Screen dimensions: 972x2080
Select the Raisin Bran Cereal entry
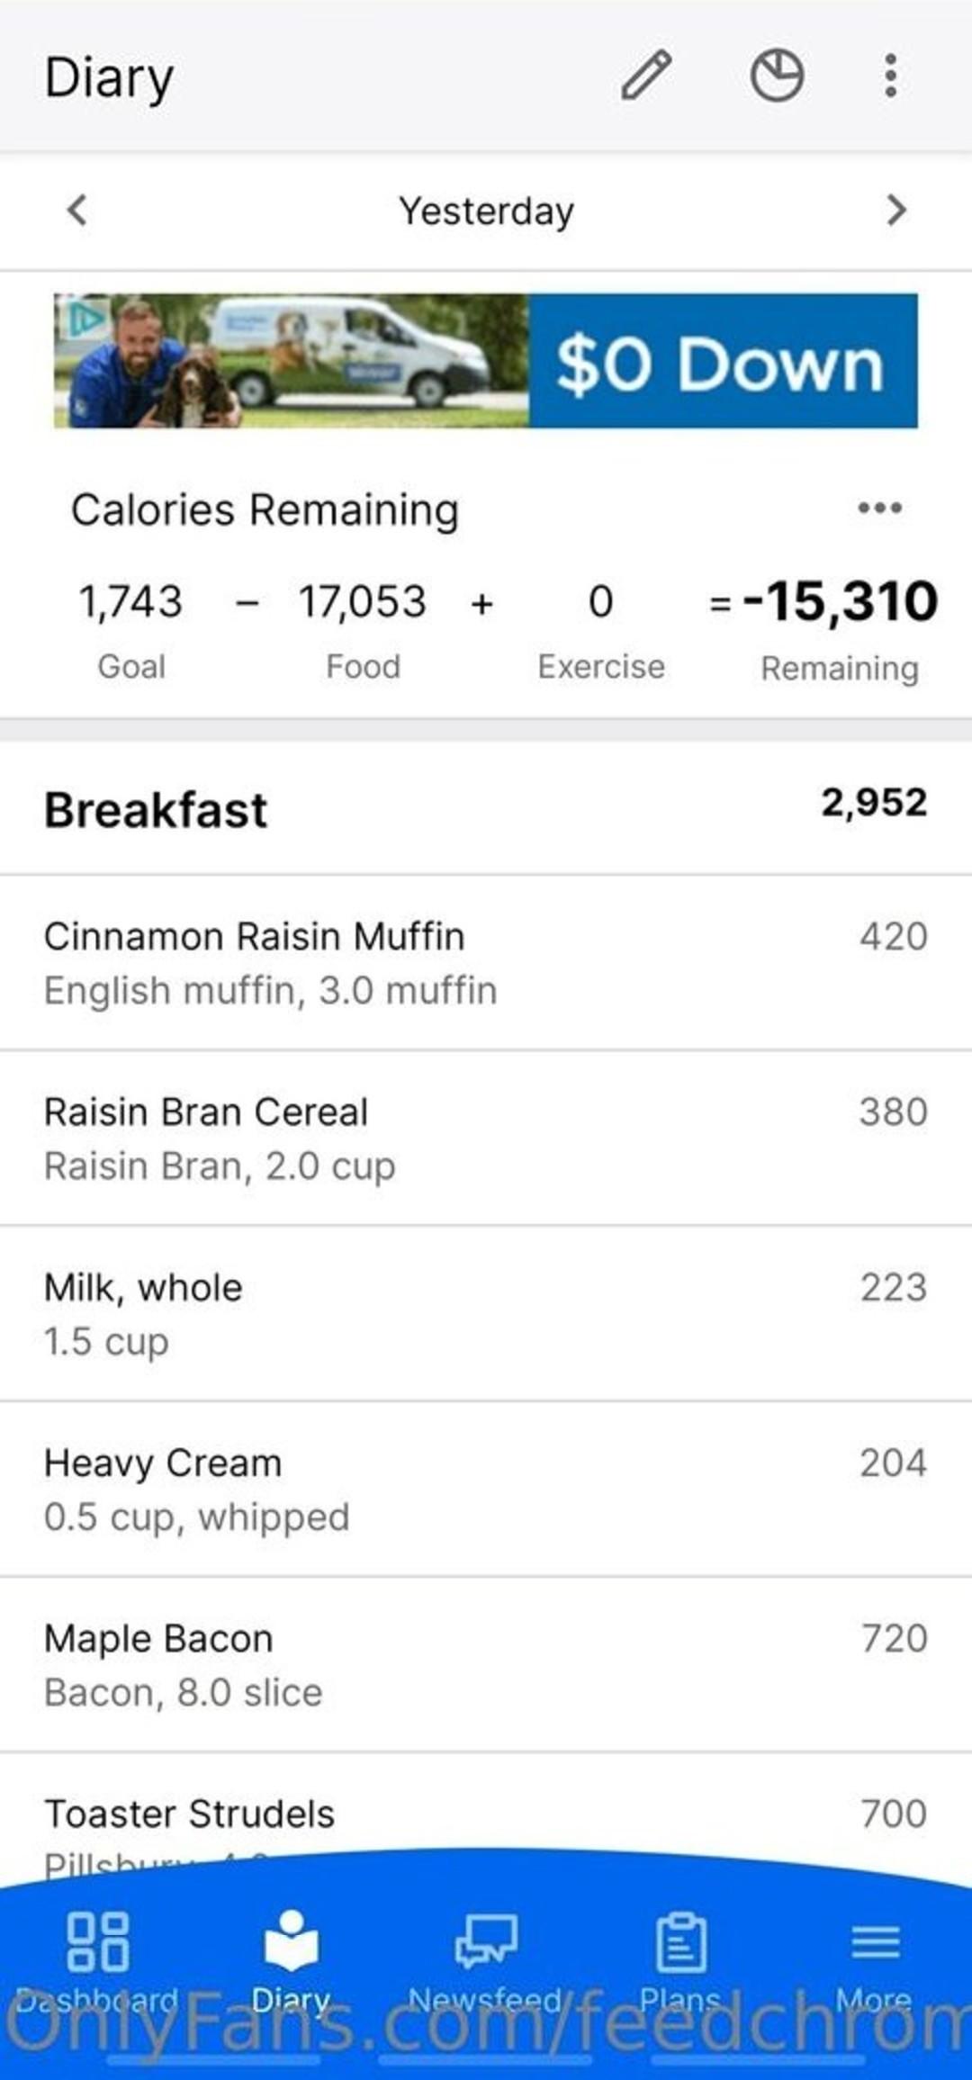click(x=486, y=1138)
